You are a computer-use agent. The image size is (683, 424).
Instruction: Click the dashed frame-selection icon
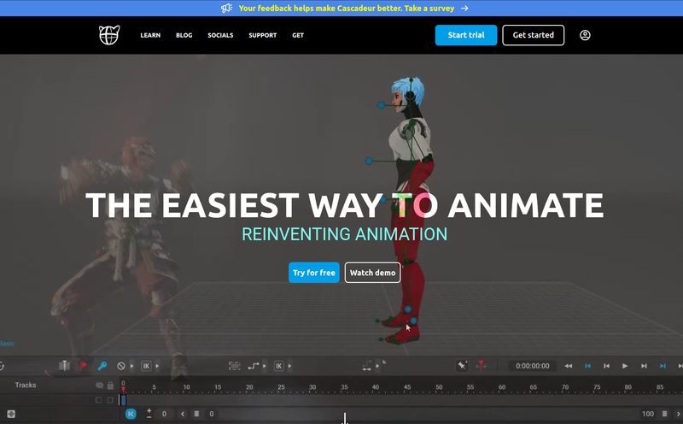coord(234,366)
